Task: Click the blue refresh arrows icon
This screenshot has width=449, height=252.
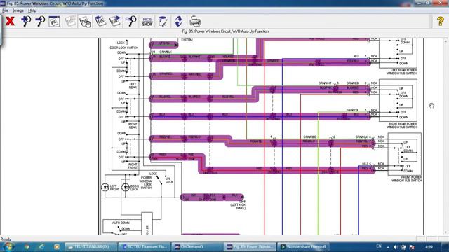Action: pyautogui.click(x=178, y=22)
